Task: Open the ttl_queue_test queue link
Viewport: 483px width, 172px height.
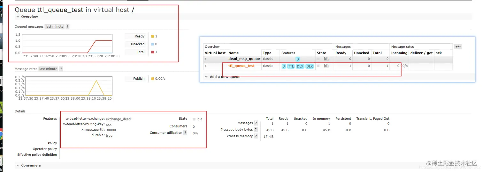Action: tap(241, 66)
